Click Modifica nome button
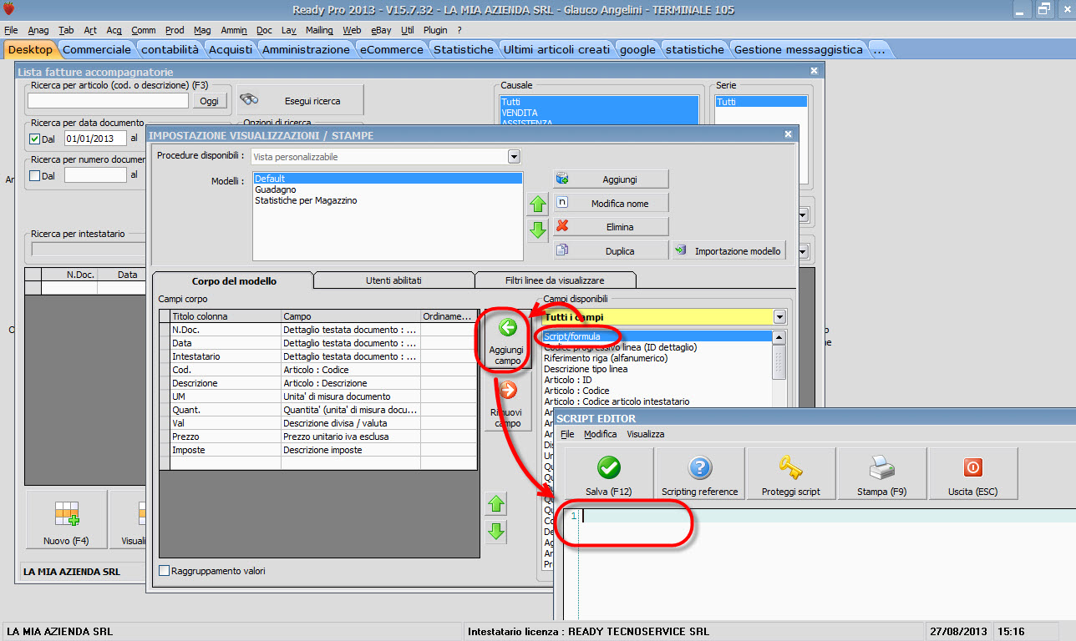 (611, 203)
